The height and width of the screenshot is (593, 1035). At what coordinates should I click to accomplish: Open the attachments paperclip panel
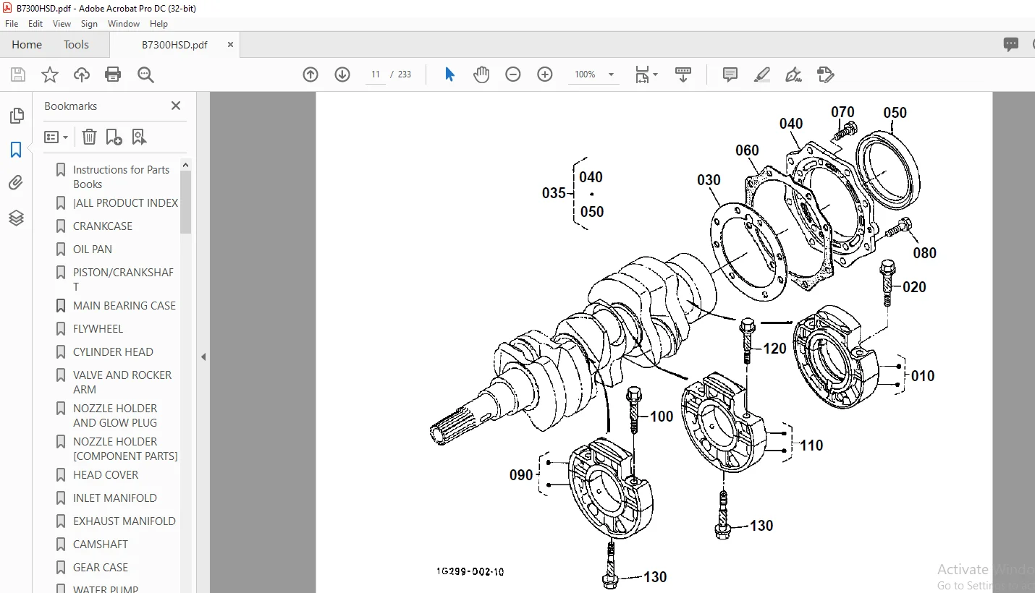pos(16,183)
